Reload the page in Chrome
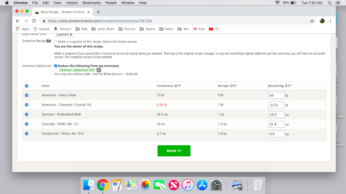Screen dimensions: 346x194 pos(34,21)
